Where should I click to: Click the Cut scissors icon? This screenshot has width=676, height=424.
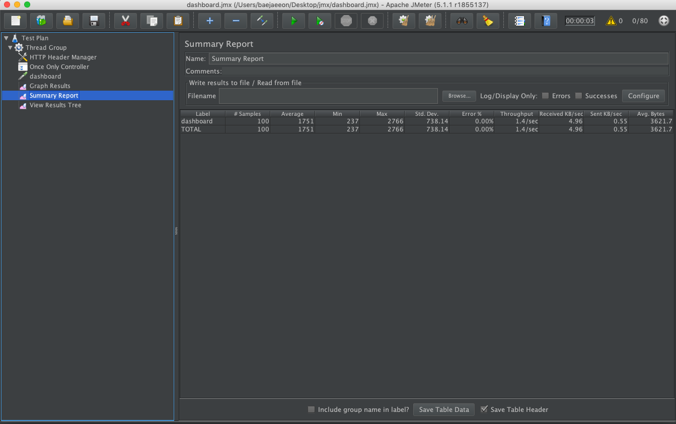(125, 21)
